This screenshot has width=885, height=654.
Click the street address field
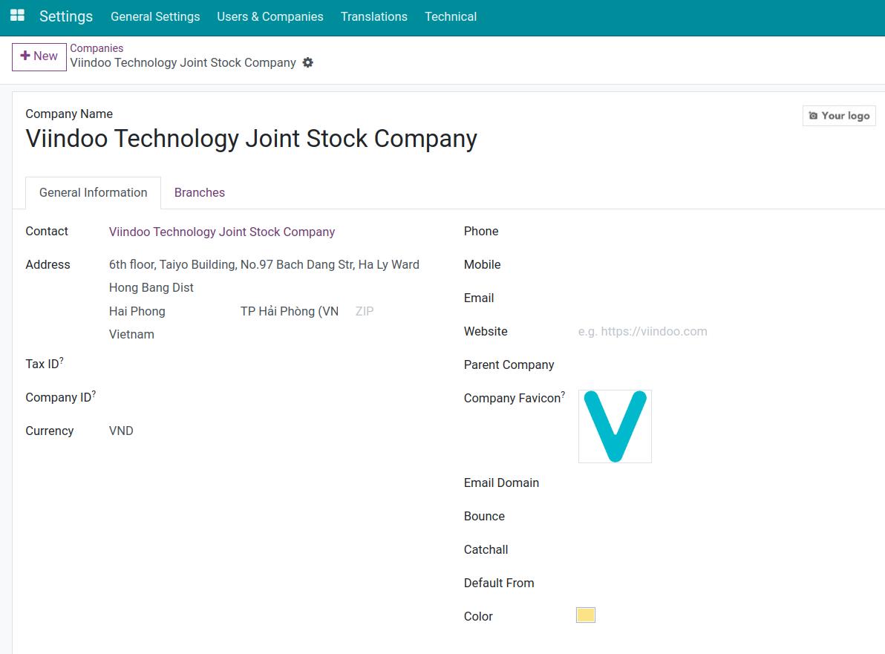[x=264, y=265]
